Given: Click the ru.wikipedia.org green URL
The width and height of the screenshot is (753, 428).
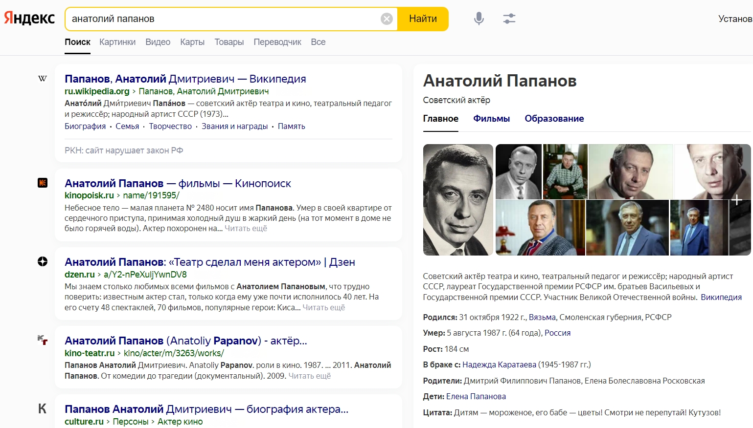Looking at the screenshot, I should (x=97, y=91).
